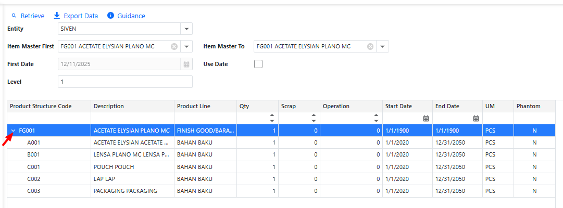Collapse the FG001 tree row
The image size is (563, 208).
14,131
